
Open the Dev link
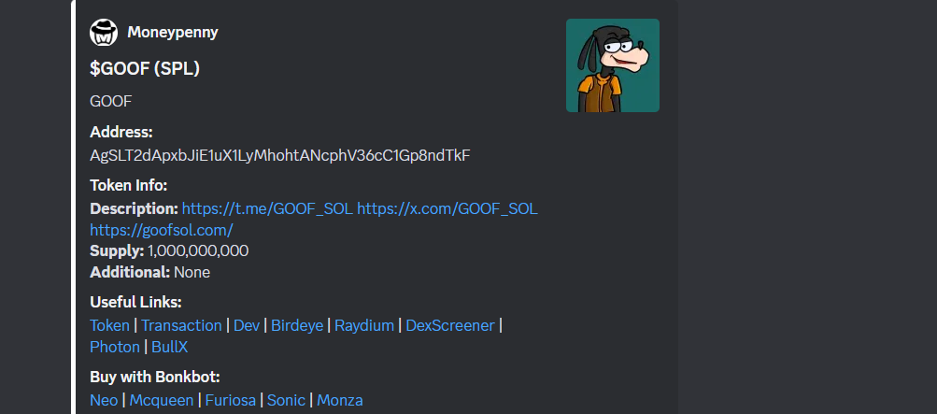coord(247,325)
